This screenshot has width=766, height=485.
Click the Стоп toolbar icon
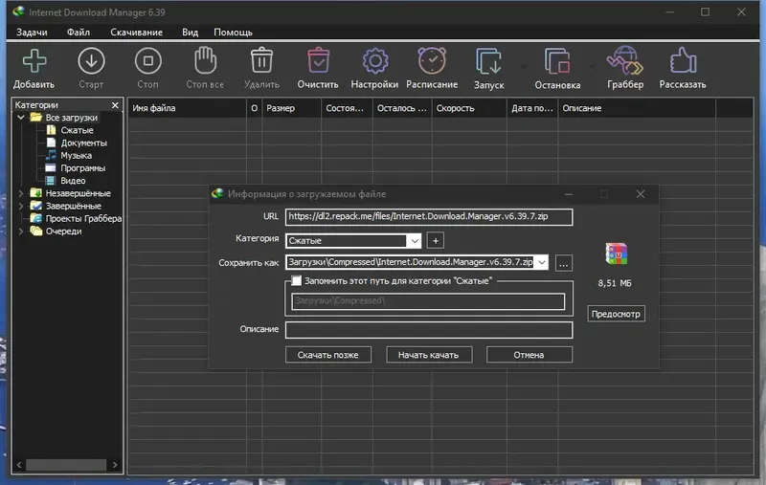pos(148,61)
